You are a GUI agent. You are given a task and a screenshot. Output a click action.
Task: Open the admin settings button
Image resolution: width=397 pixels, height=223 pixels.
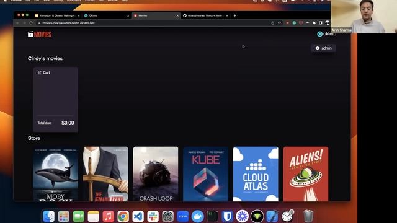(323, 48)
